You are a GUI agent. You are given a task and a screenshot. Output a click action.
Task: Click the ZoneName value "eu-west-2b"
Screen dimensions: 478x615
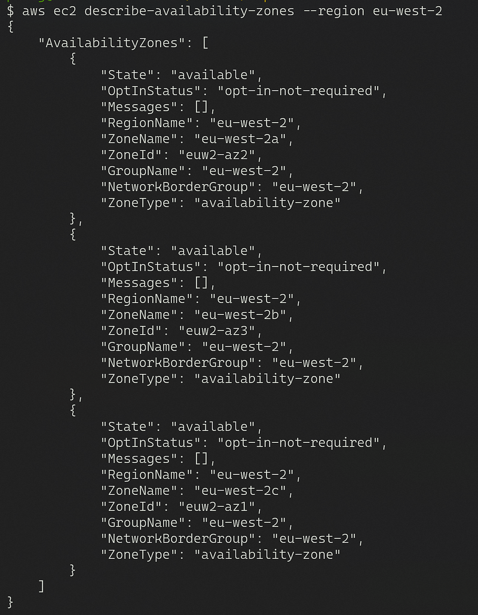(x=244, y=314)
